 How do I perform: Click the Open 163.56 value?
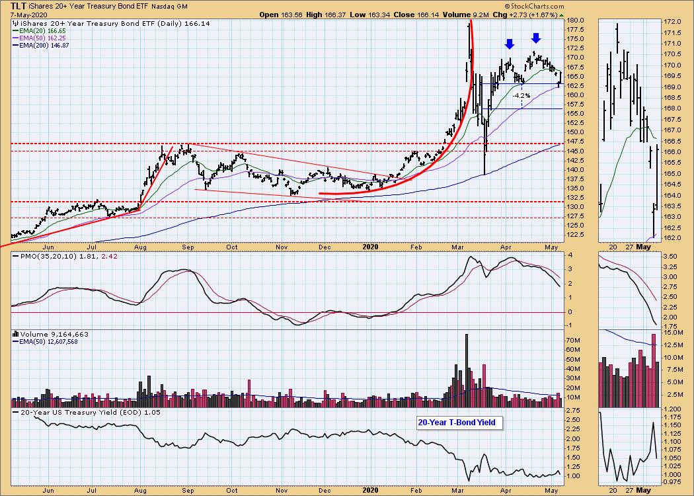281,15
